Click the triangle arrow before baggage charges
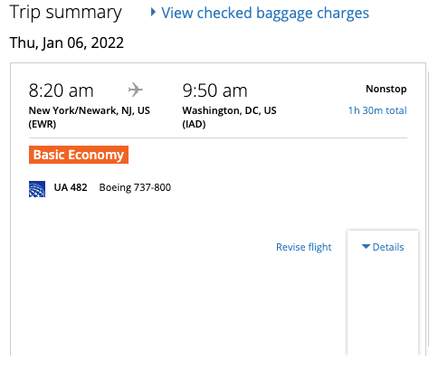 coord(153,12)
